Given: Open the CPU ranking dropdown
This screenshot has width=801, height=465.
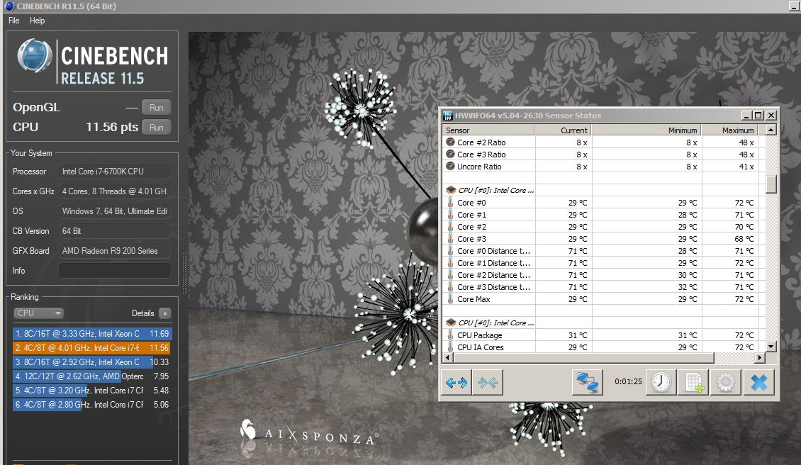Looking at the screenshot, I should tap(38, 313).
